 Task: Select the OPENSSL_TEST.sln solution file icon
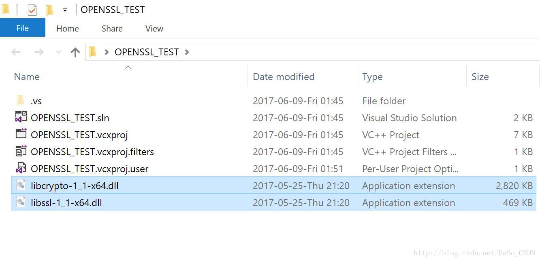click(x=21, y=117)
